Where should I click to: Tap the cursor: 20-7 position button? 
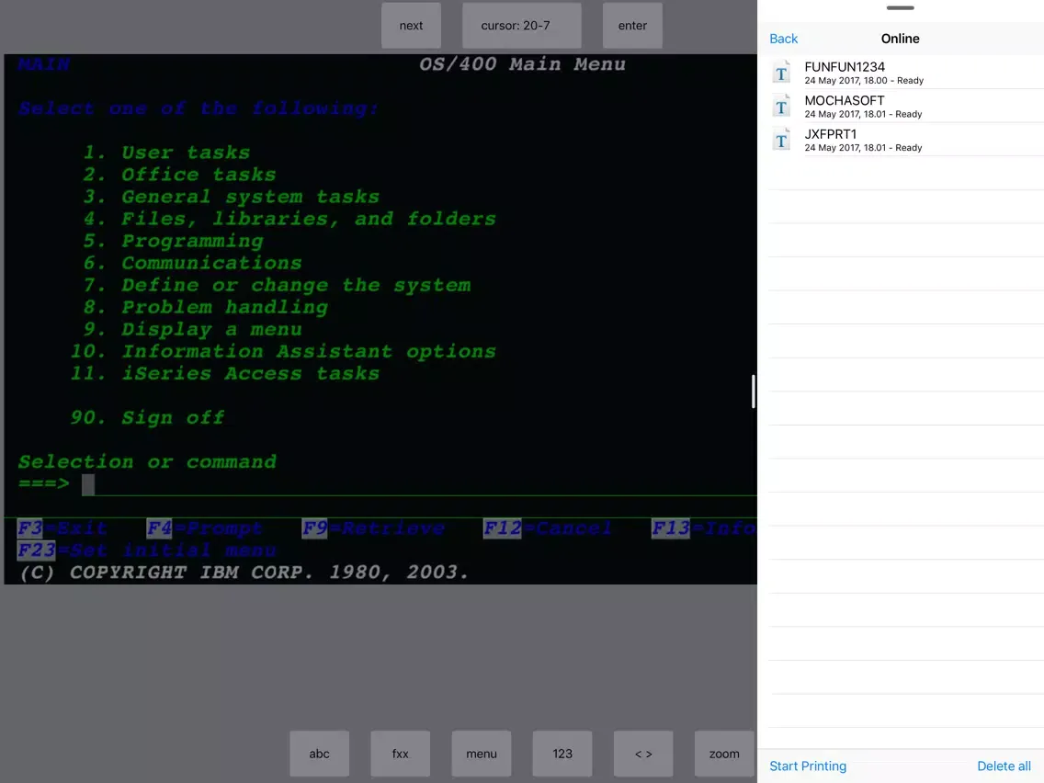[521, 26]
